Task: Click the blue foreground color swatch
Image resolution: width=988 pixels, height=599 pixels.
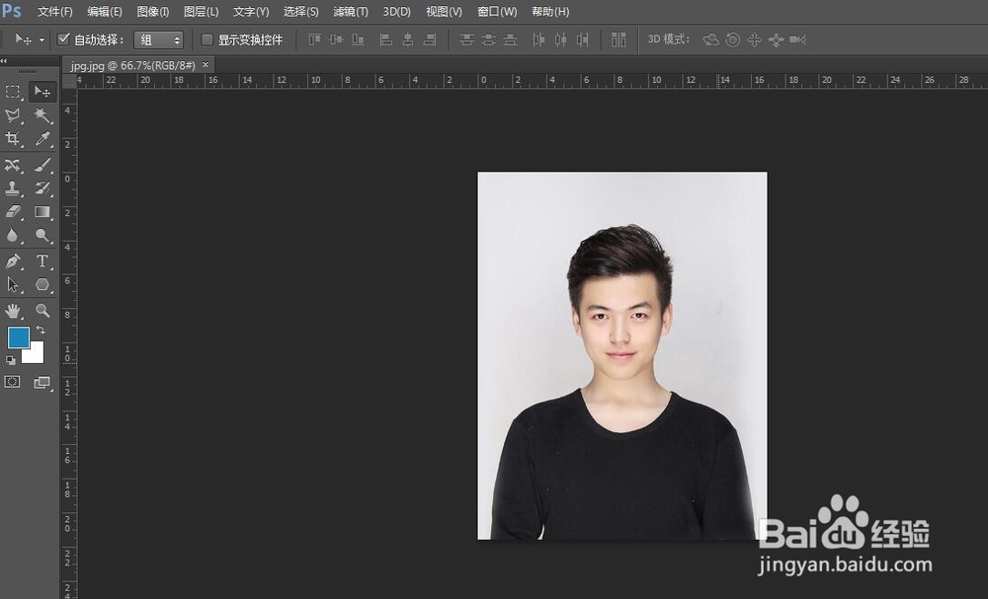Action: (x=18, y=337)
